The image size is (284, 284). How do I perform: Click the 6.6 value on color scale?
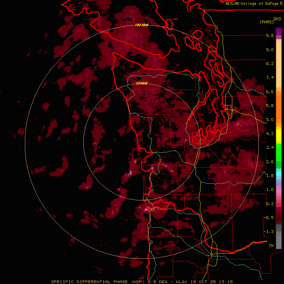pyautogui.click(x=270, y=92)
